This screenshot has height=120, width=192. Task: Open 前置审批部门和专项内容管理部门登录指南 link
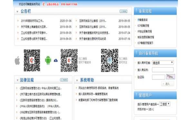tap(98, 100)
